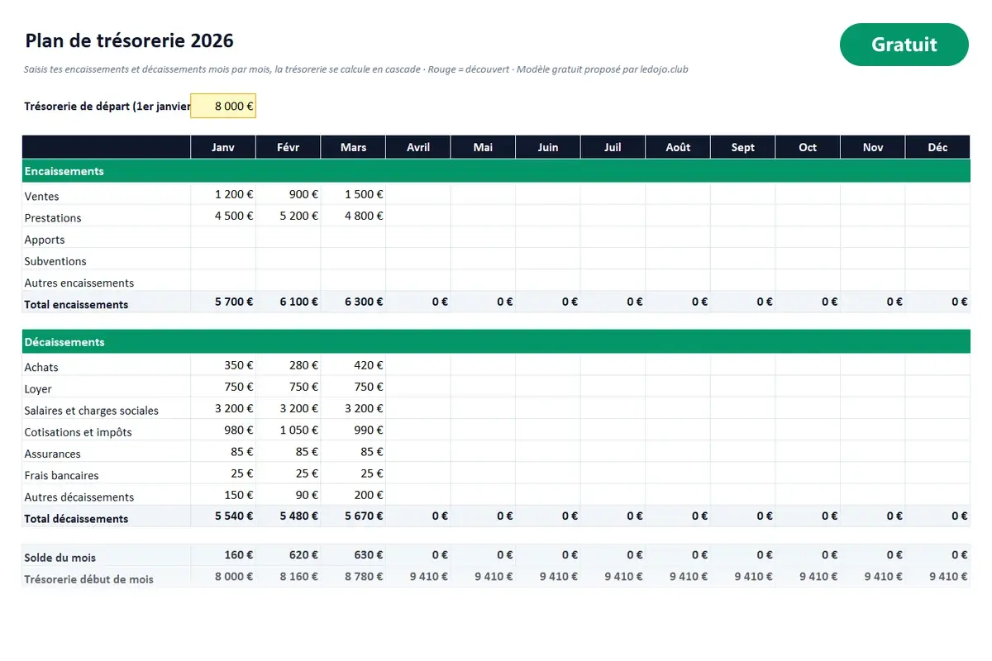Click the empty Apports January cell
The width and height of the screenshot is (992, 661).
pyautogui.click(x=223, y=237)
